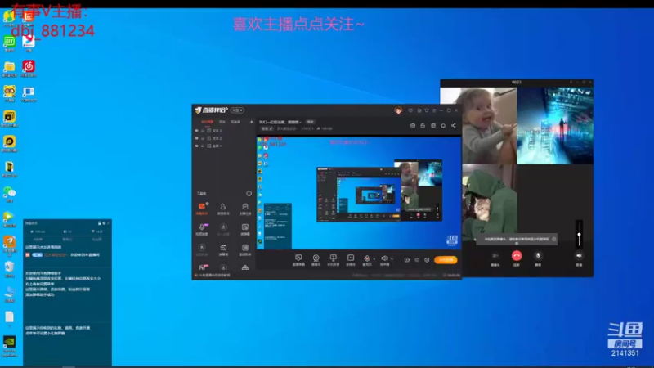Mute microphone in the call window
Image resolution: width=654 pixels, height=368 pixels.
tap(538, 256)
